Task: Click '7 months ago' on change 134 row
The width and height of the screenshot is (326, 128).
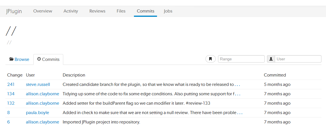Action: (277, 94)
